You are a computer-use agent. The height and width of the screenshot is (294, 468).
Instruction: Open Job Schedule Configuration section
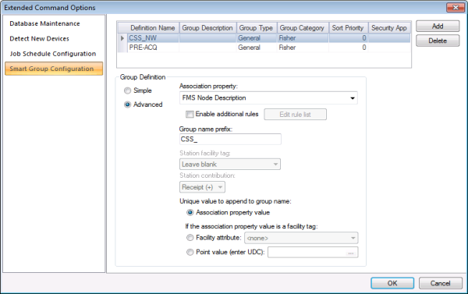(53, 54)
